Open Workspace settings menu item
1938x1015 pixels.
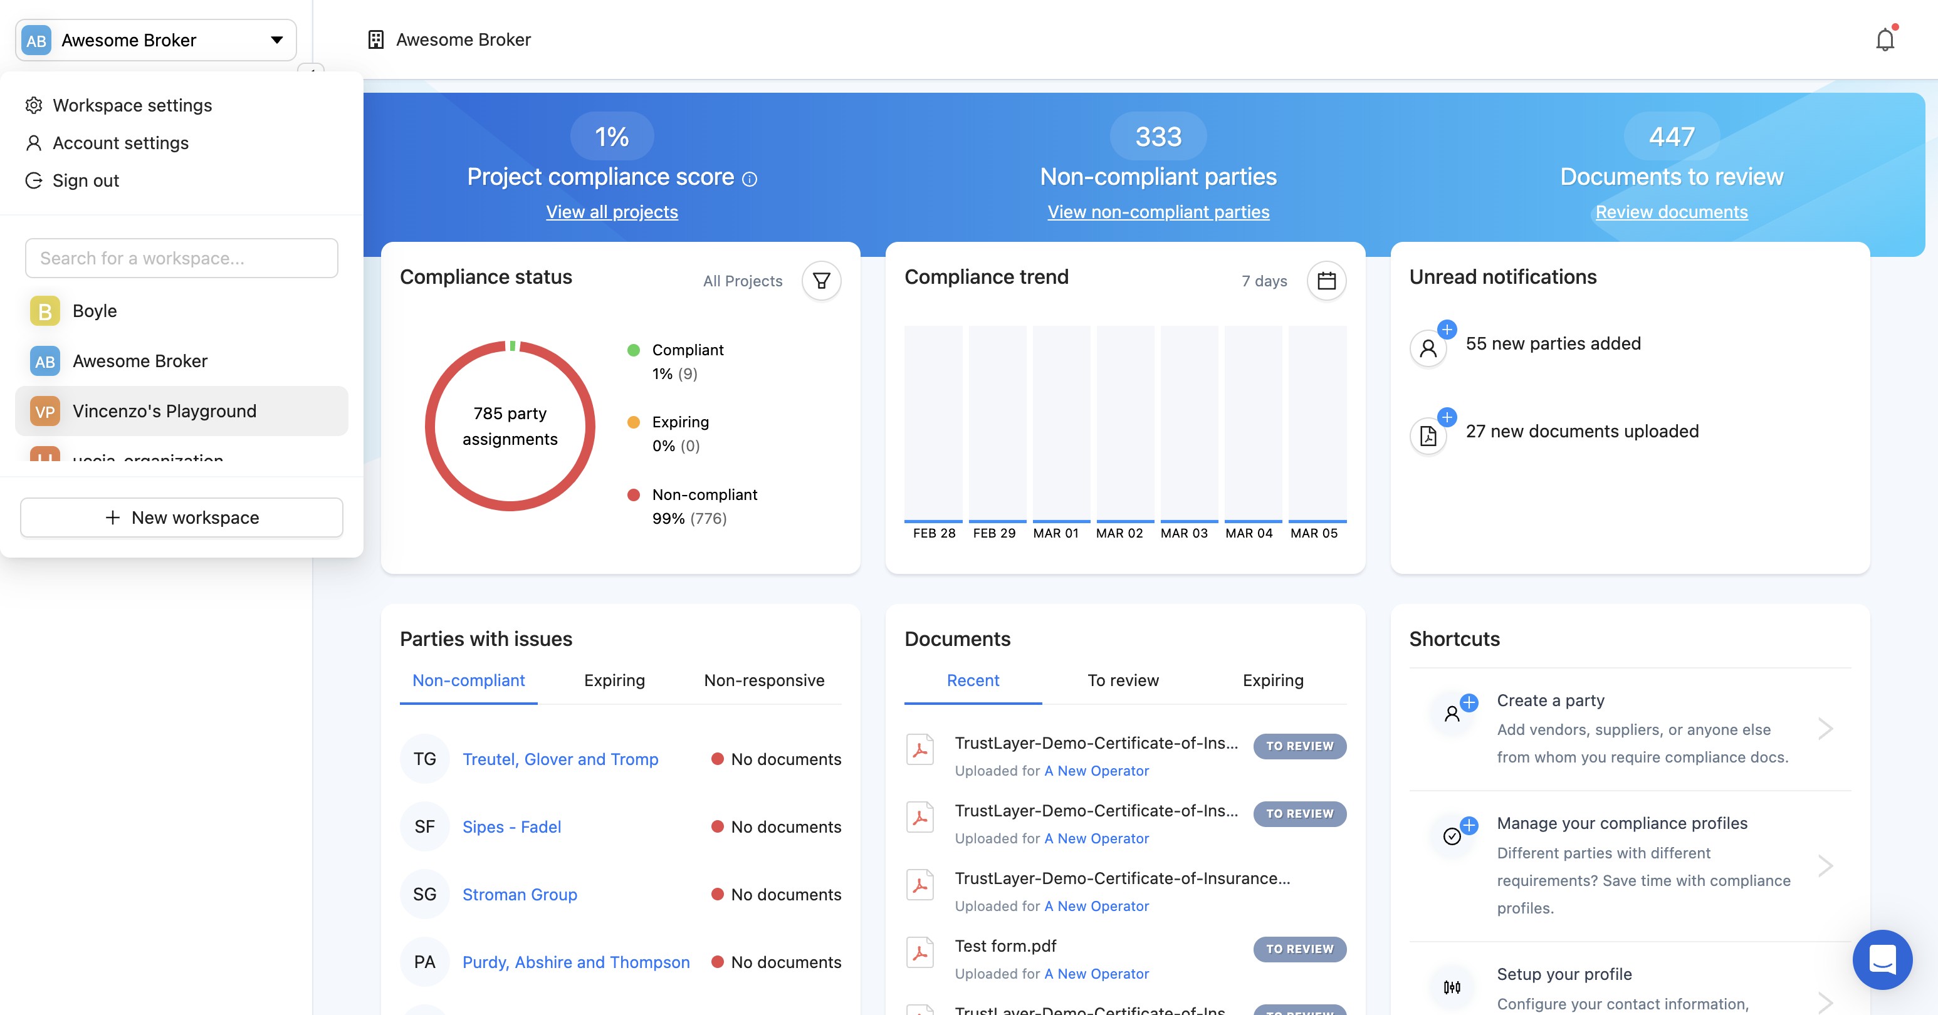pos(132,105)
